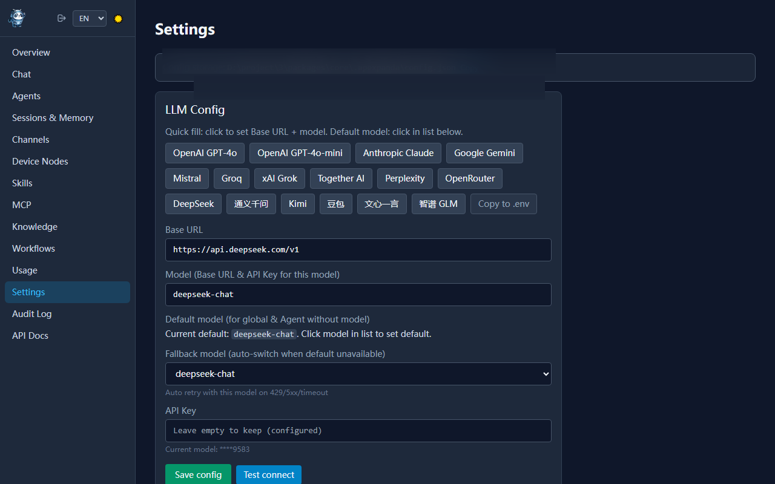
Task: Select the 文心一言 provider button
Action: [x=382, y=204]
